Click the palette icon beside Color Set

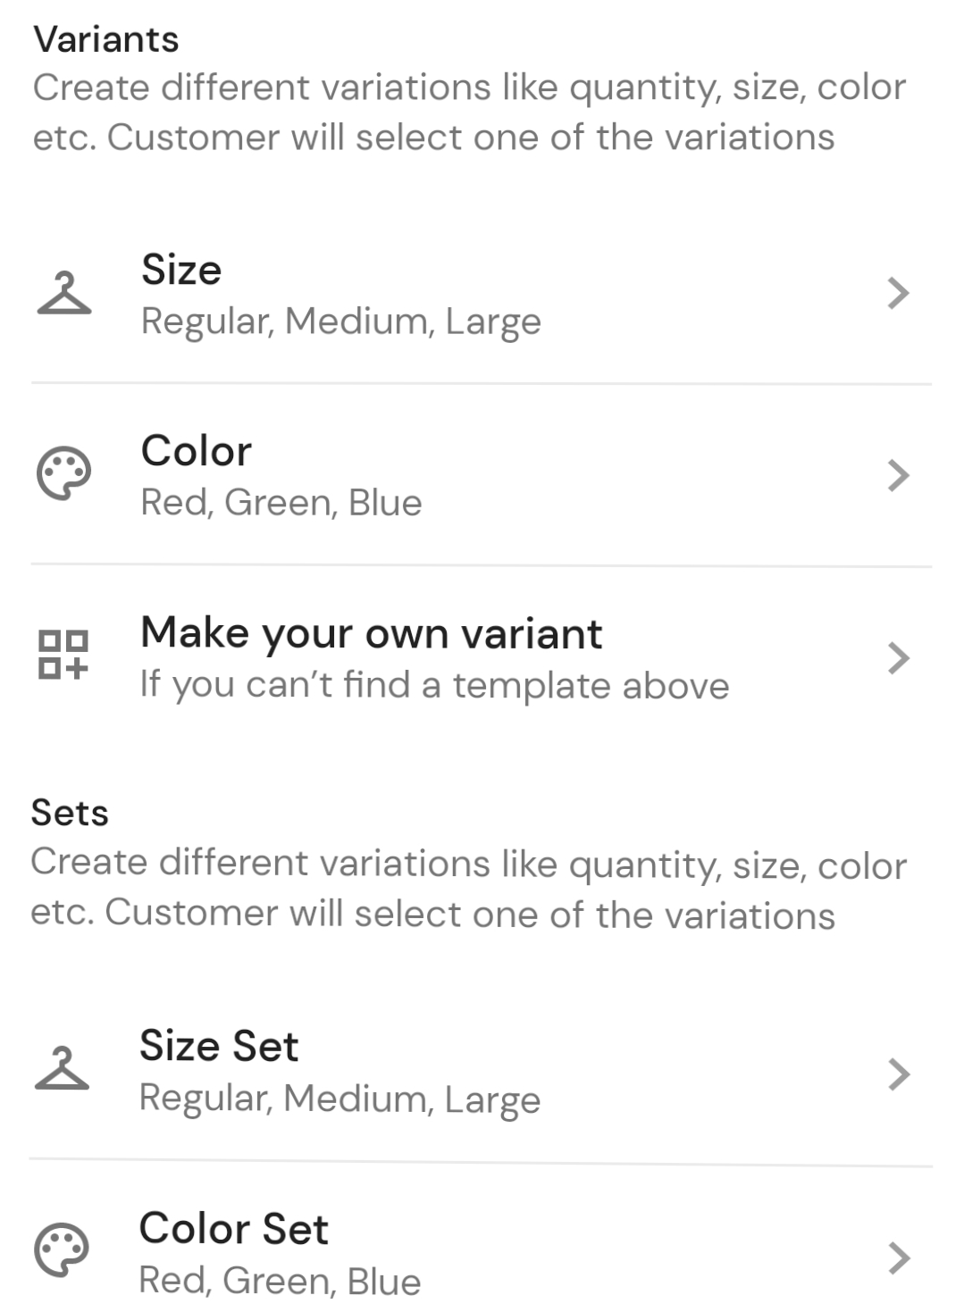pyautogui.click(x=62, y=1249)
